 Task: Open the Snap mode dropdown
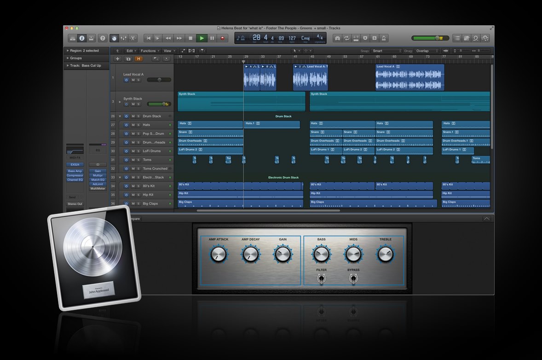387,51
